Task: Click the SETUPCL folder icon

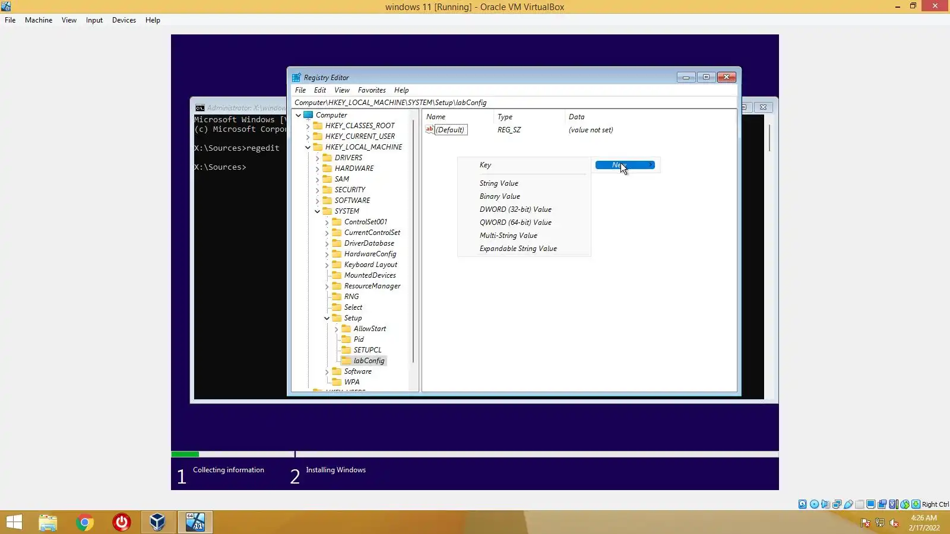Action: pyautogui.click(x=346, y=350)
